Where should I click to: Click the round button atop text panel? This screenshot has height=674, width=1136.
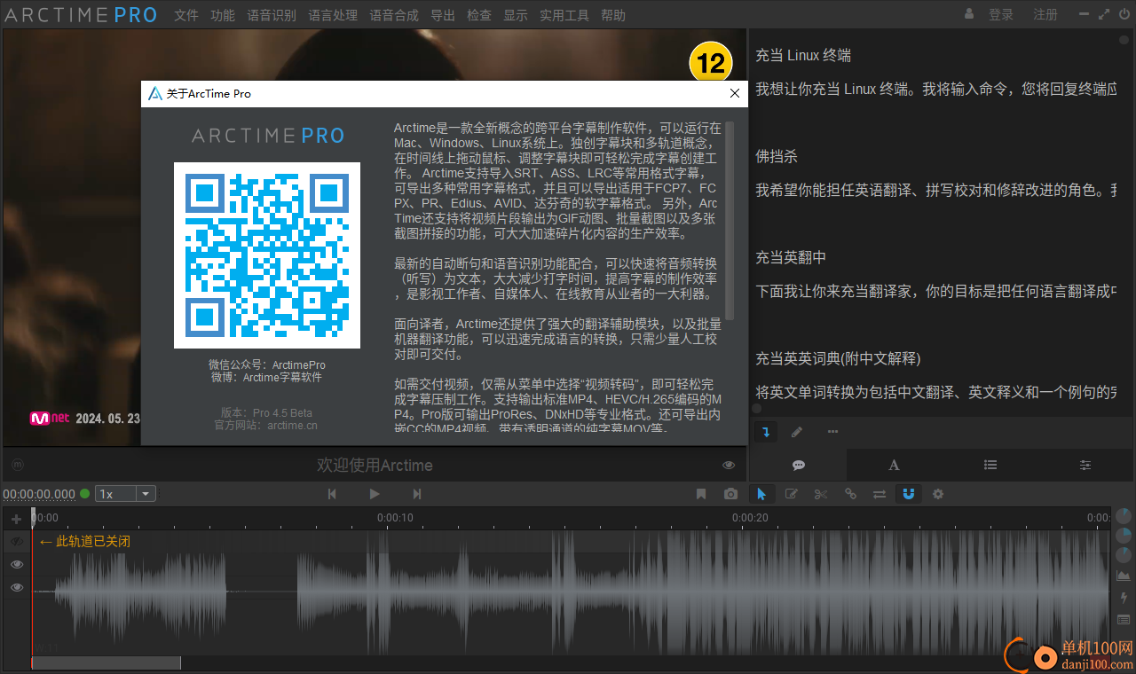coord(1123,40)
